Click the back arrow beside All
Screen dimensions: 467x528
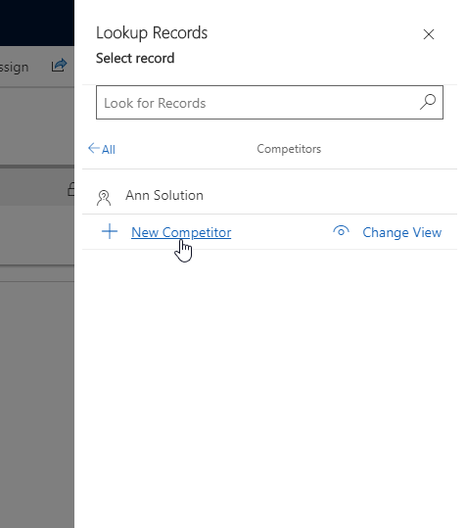click(94, 148)
